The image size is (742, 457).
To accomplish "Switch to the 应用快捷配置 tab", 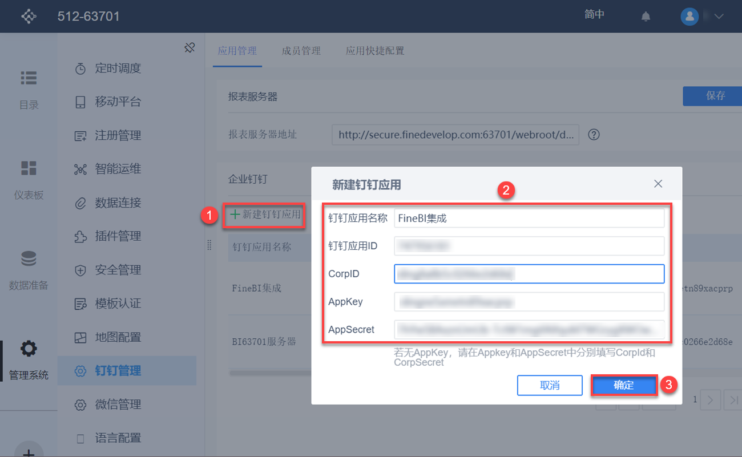I will pos(375,51).
